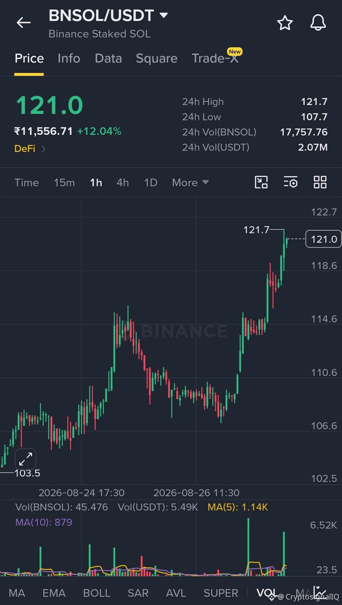Expand chart to fullscreen with arrows icon

26,459
